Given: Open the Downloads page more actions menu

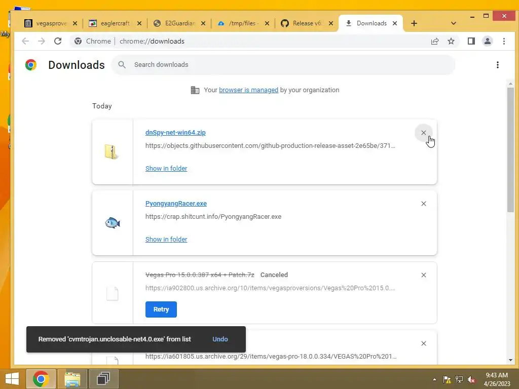Looking at the screenshot, I should click(x=498, y=65).
